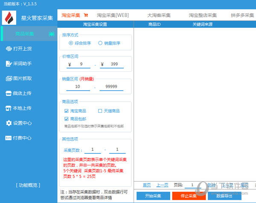Viewport: 256px width, 203px height.
Task: Go to 采词助手 menu item
Action: pyautogui.click(x=23, y=64)
